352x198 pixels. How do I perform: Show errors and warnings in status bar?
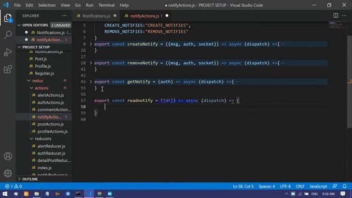click(x=13, y=186)
